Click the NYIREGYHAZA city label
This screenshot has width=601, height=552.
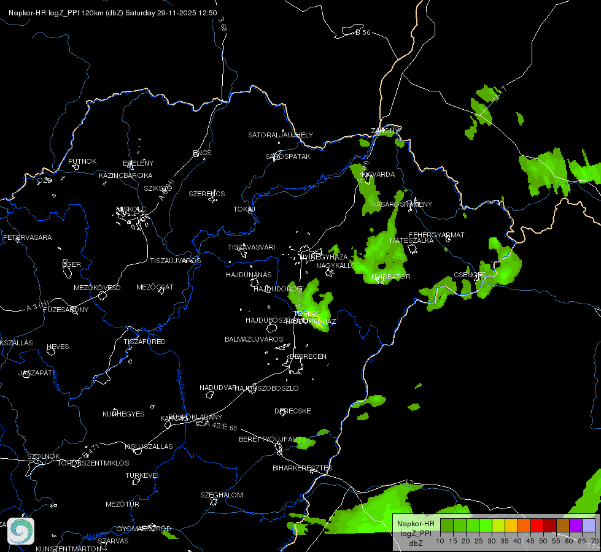[x=324, y=256]
